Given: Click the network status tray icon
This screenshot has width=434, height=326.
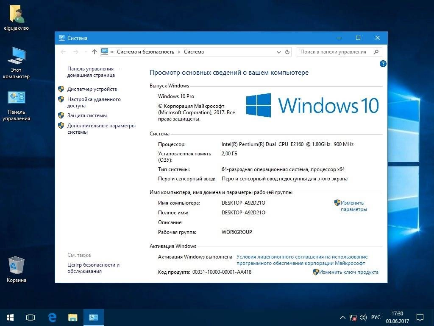Looking at the screenshot, I should tap(353, 318).
